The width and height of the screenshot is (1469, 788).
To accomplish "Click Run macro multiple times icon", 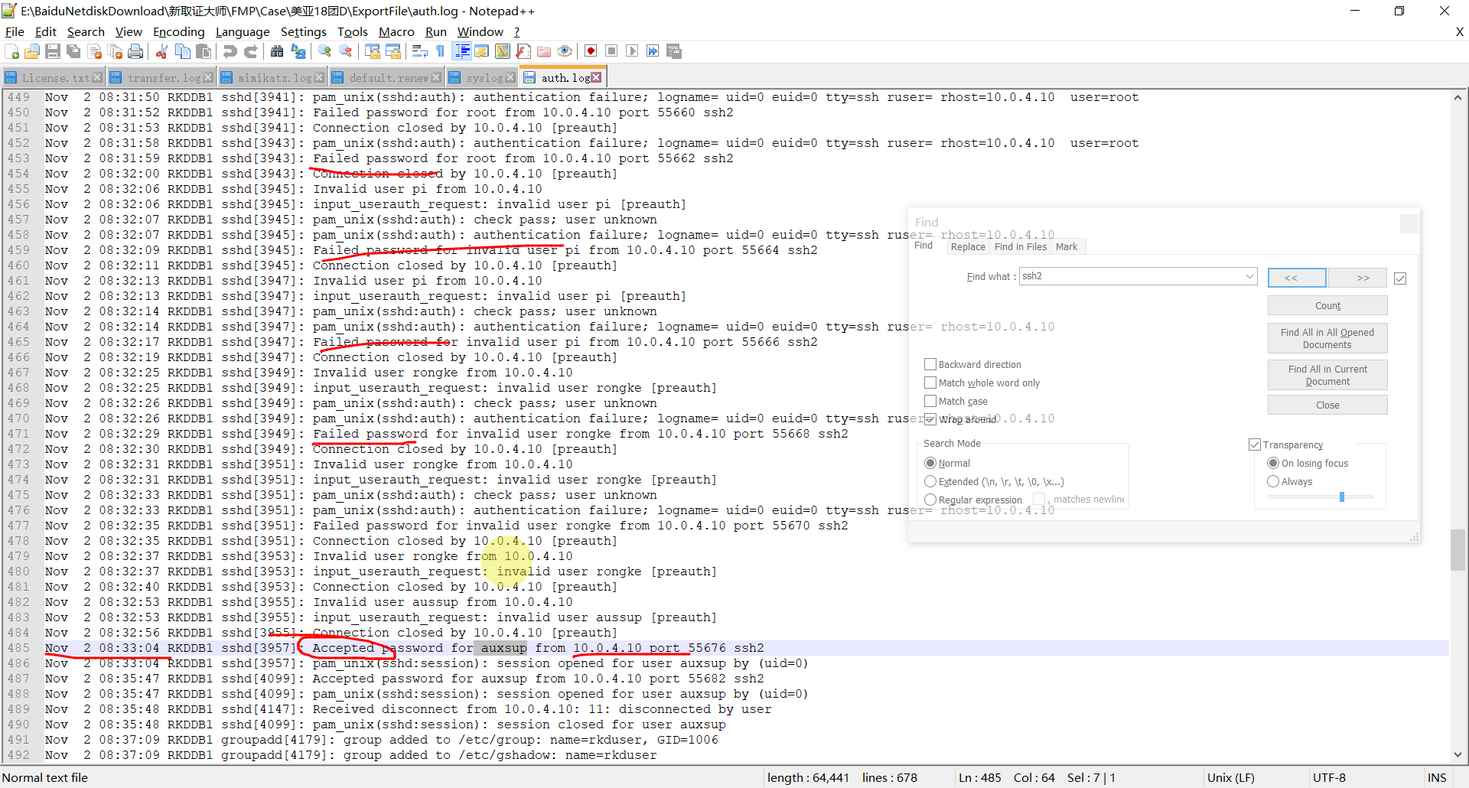I will point(653,51).
